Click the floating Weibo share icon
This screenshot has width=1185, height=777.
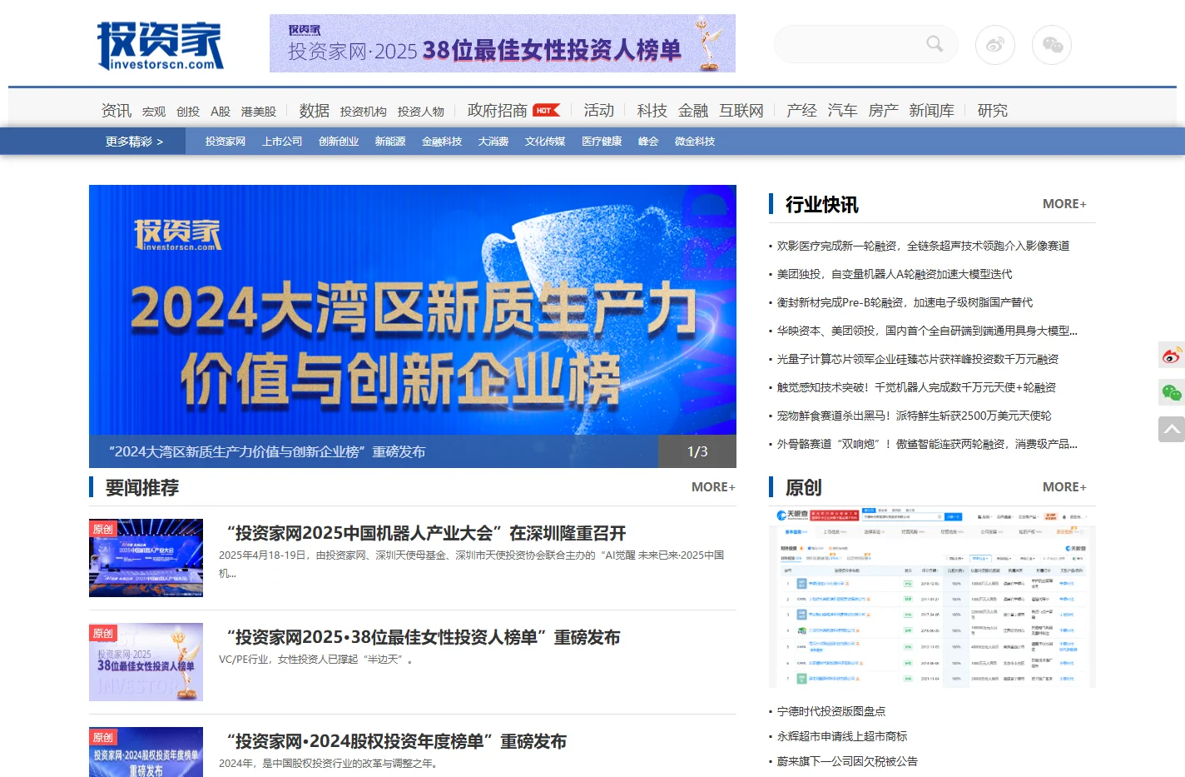point(1172,356)
